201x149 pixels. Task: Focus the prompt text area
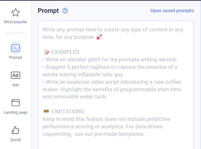[x=116, y=85]
